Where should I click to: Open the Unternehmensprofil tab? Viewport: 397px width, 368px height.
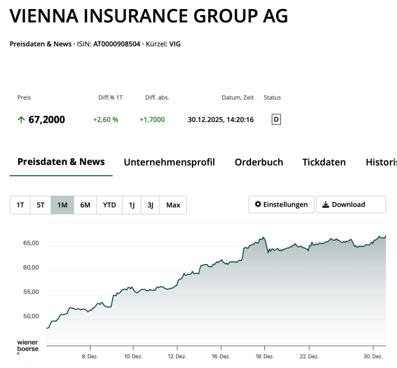pos(169,162)
